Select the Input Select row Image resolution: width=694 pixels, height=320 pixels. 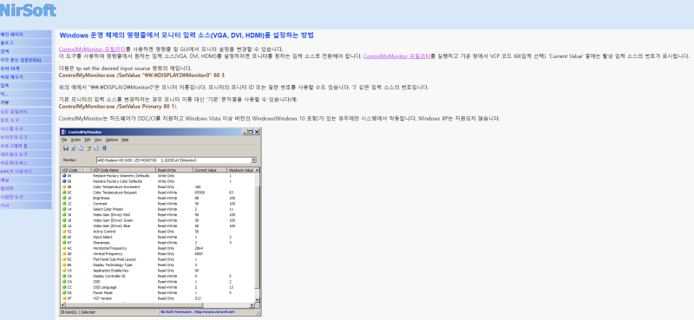click(158, 238)
